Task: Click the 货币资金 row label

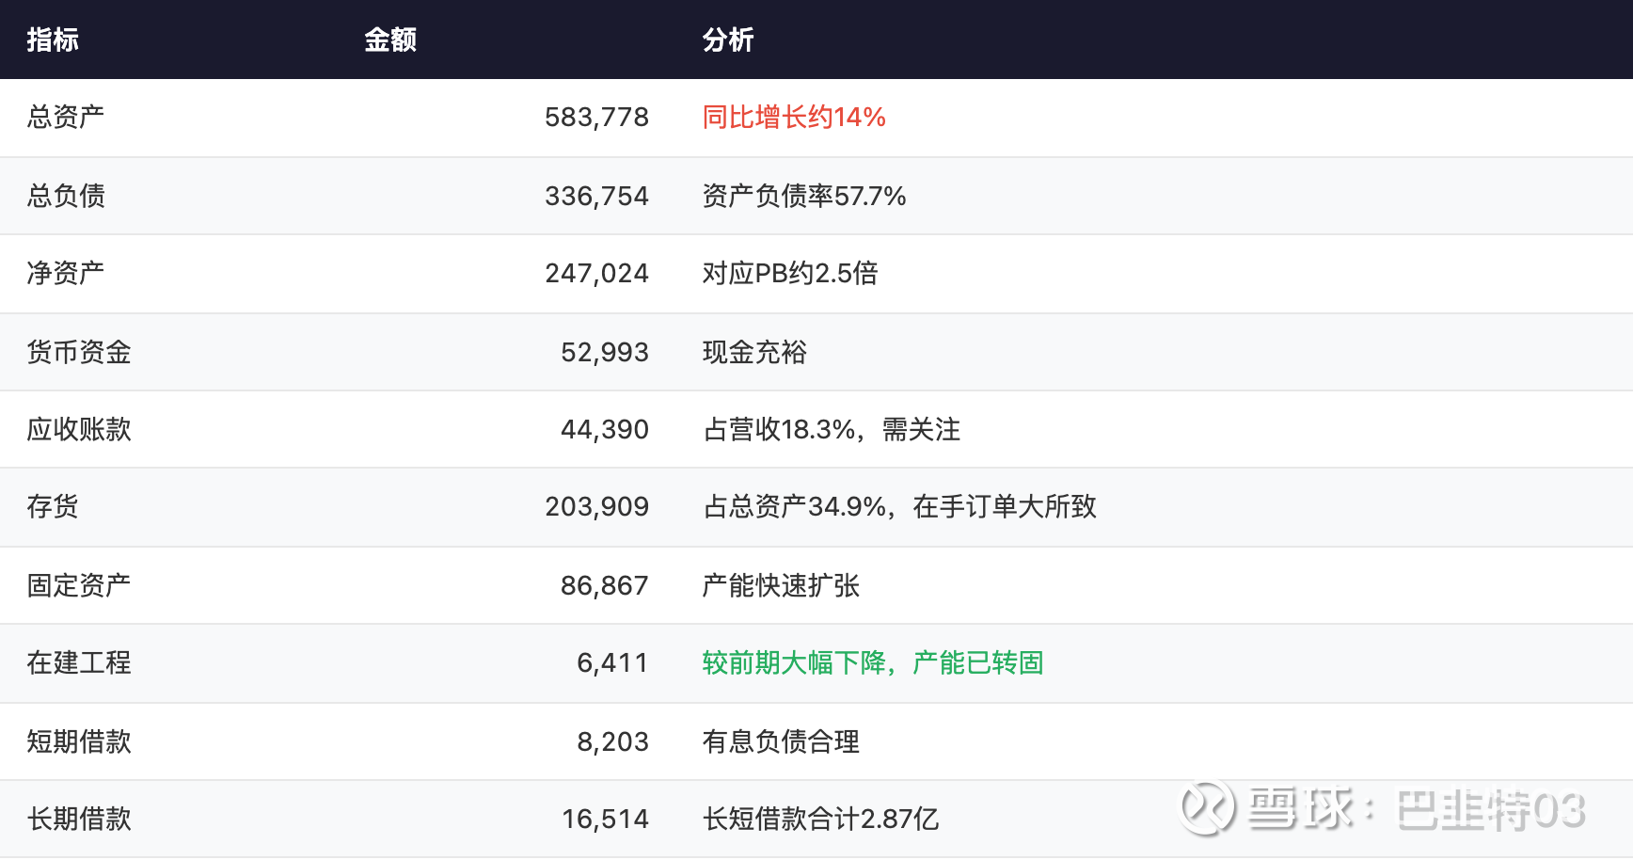Action: 79,352
